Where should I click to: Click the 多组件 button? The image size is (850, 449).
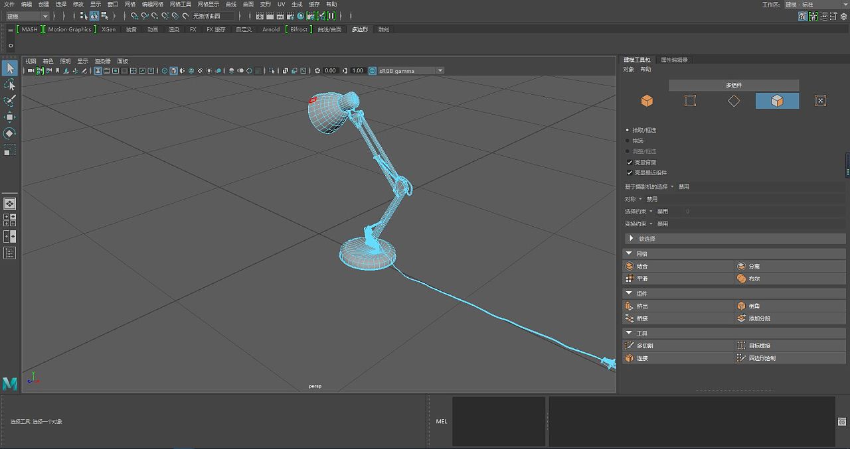[x=734, y=85]
